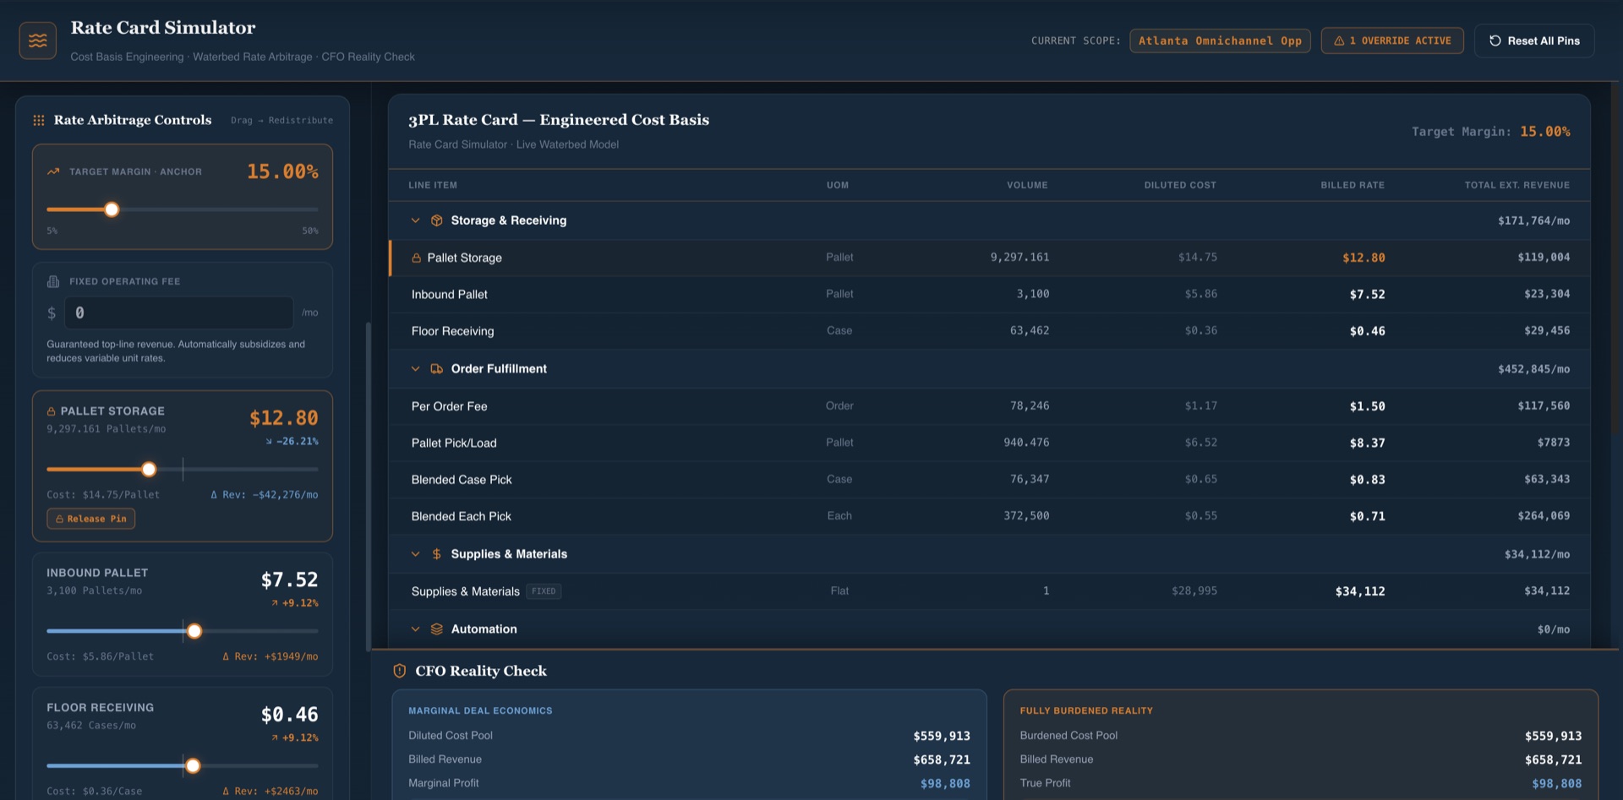Click the dollar icon beside Supplies & Materials group
The width and height of the screenshot is (1623, 800).
pyautogui.click(x=437, y=554)
